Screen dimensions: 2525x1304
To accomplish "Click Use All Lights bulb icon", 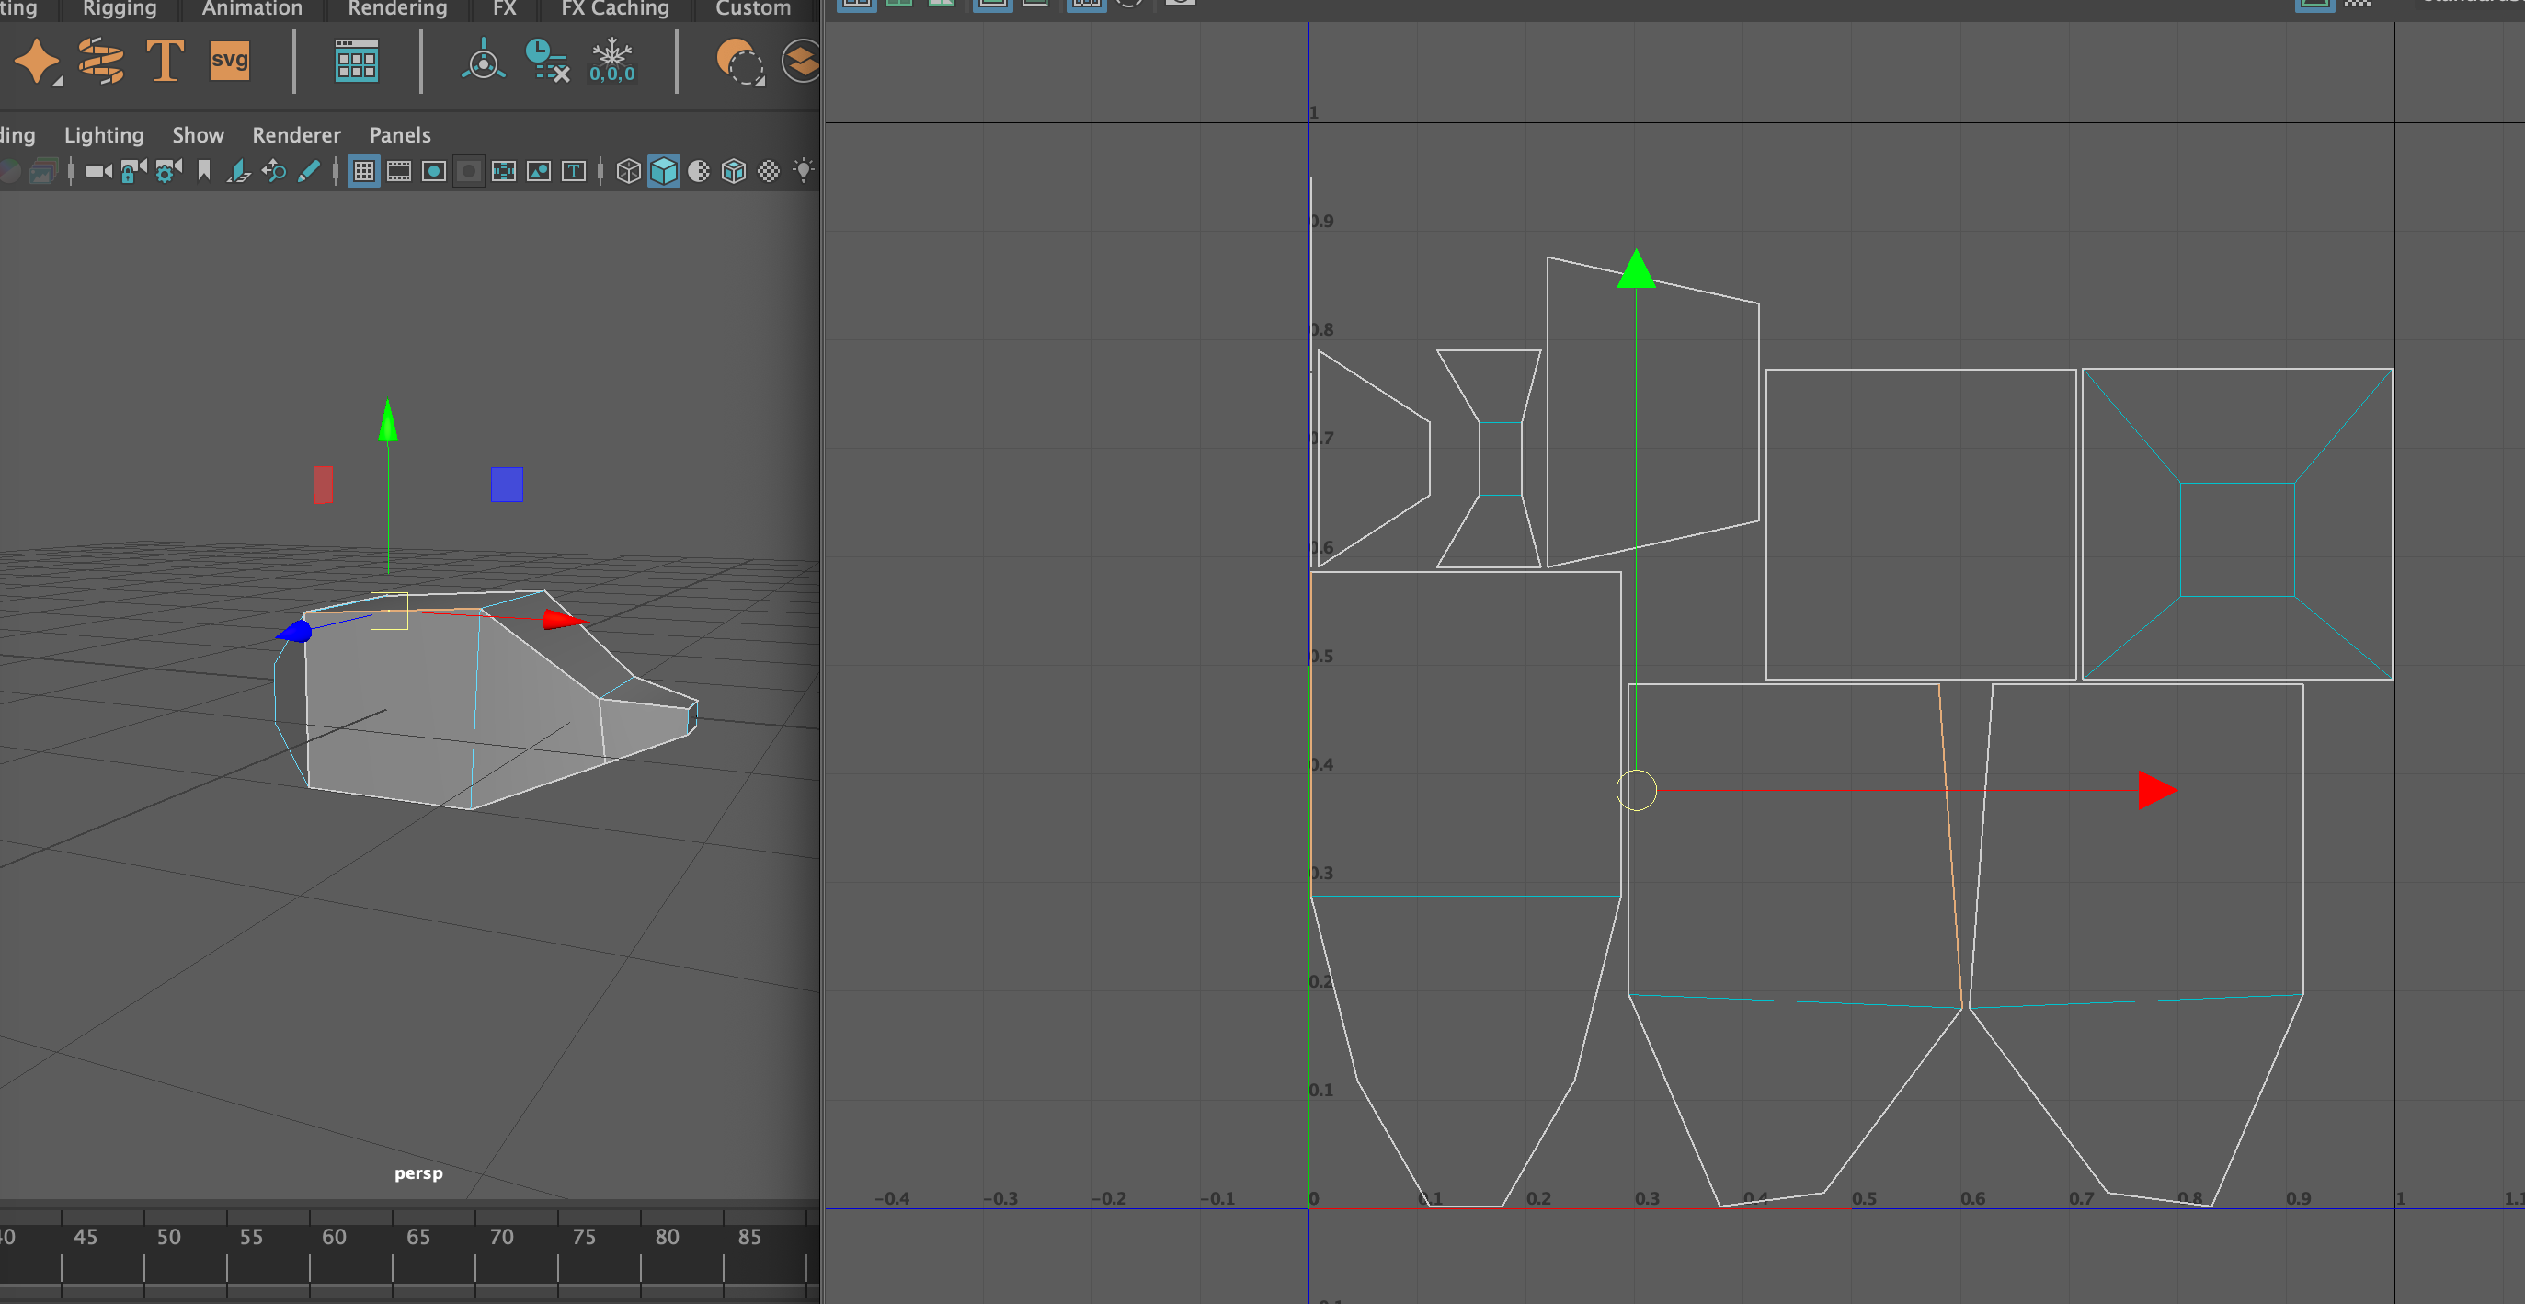I will 804,172.
